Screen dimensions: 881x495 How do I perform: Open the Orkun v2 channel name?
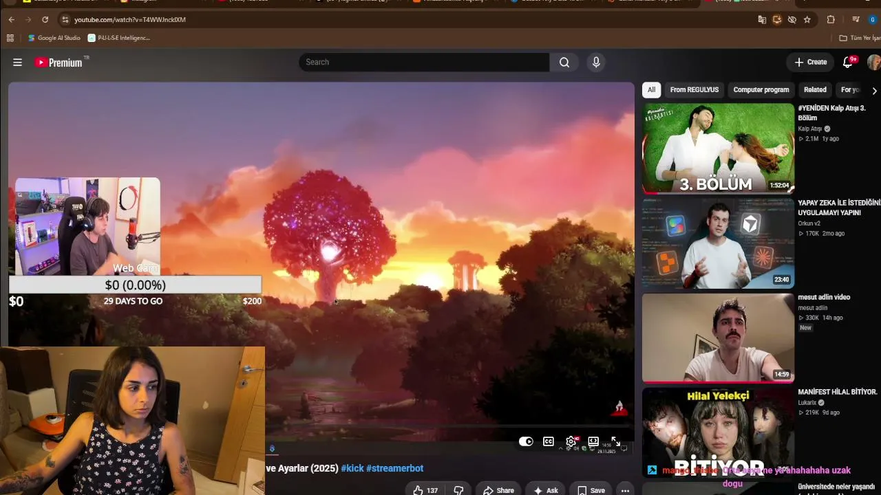pos(809,223)
